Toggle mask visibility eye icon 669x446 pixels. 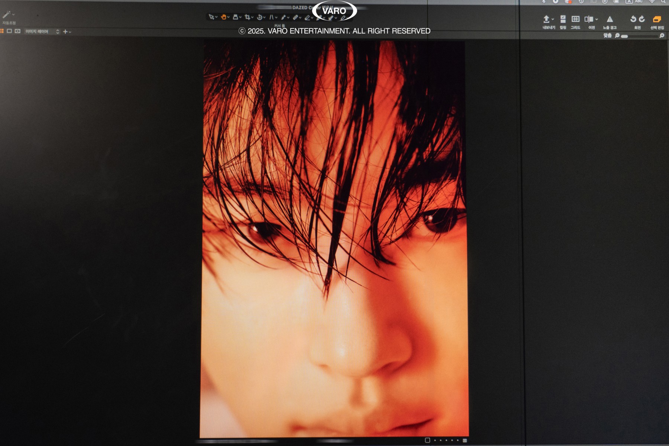(17, 31)
